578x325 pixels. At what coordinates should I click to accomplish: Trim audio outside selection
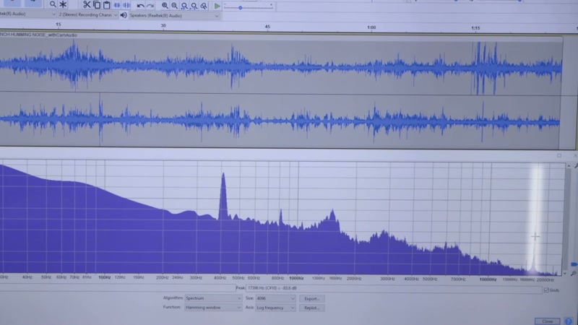click(x=117, y=5)
